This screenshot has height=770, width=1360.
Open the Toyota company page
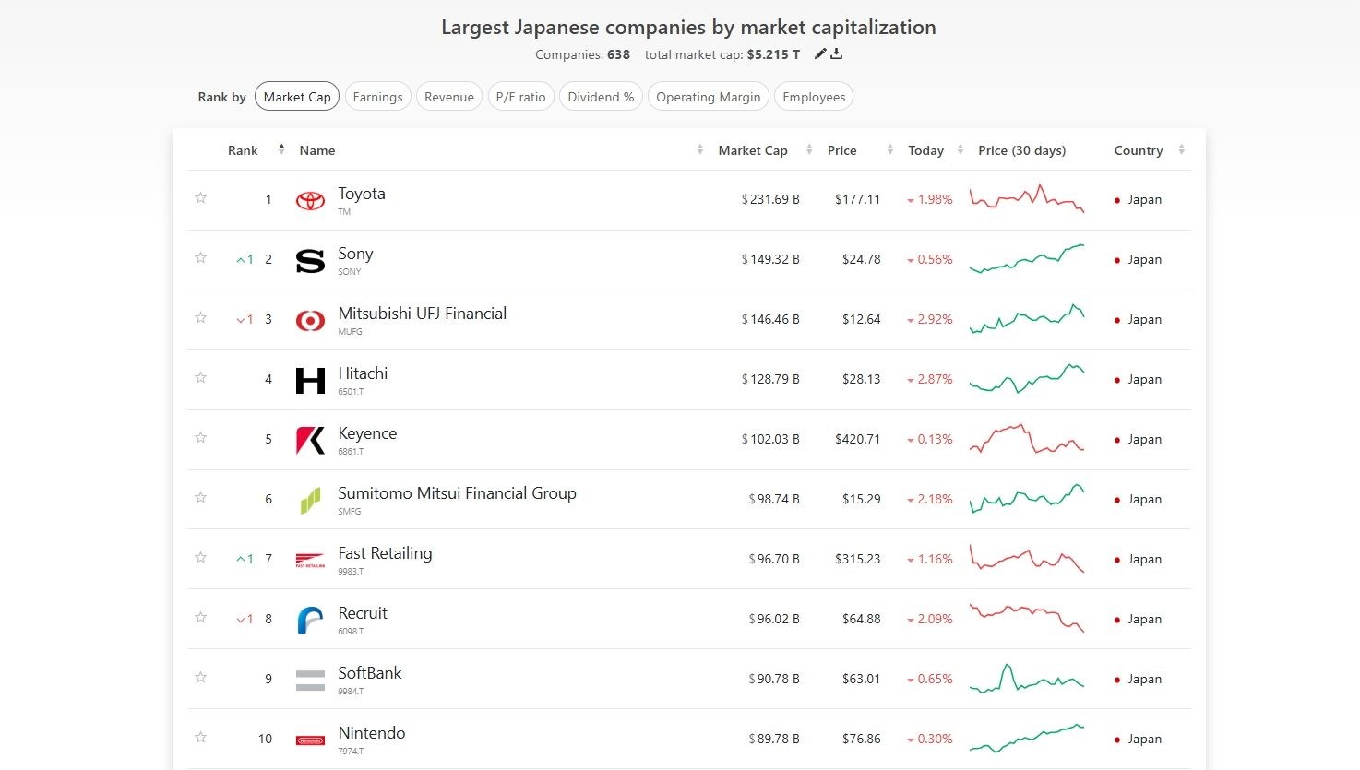(x=362, y=194)
